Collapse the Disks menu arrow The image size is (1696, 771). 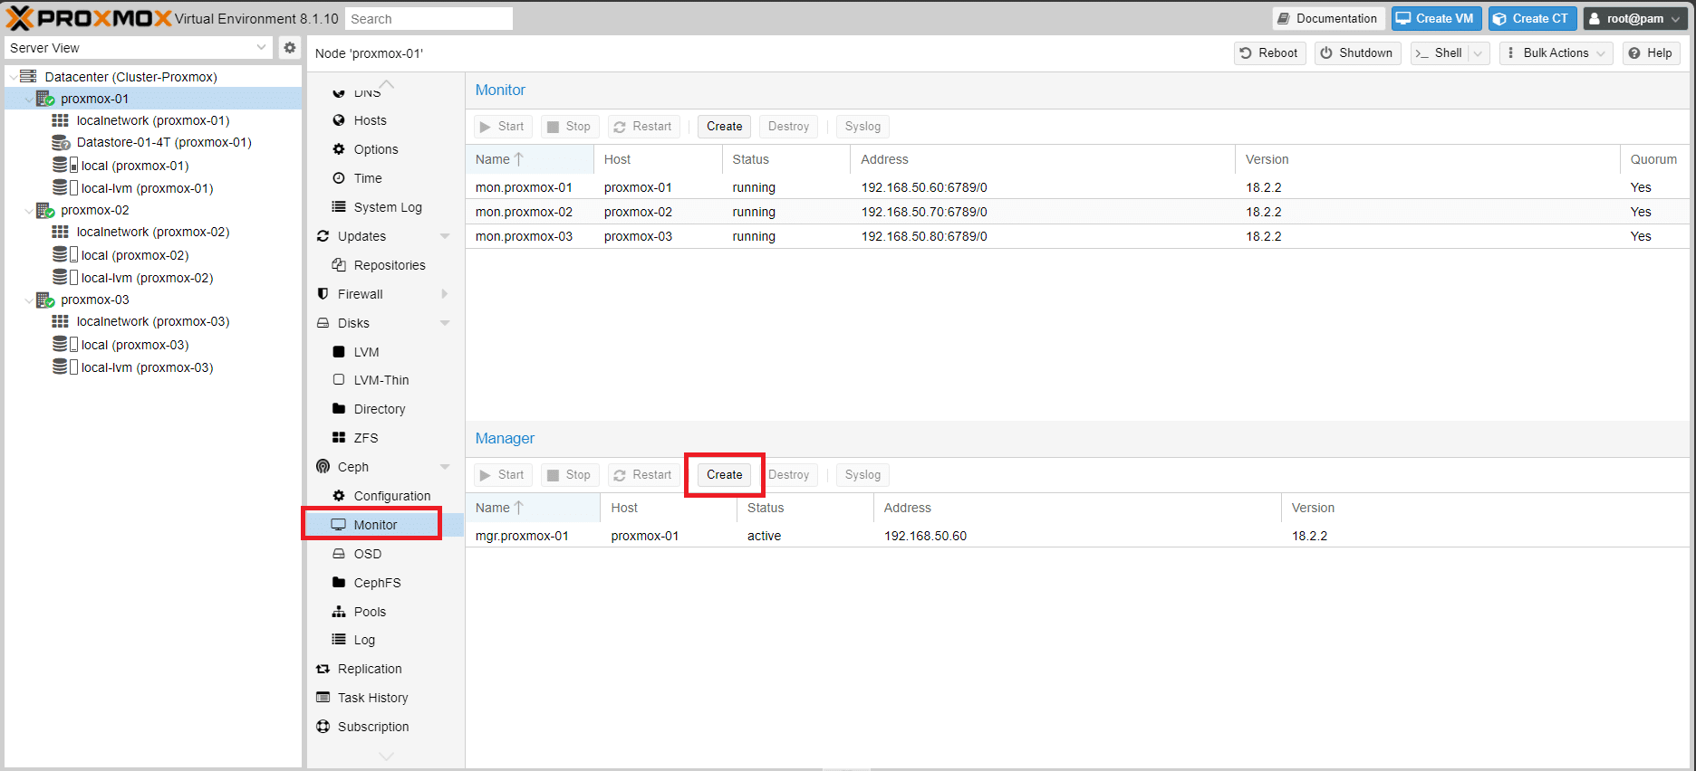coord(445,323)
